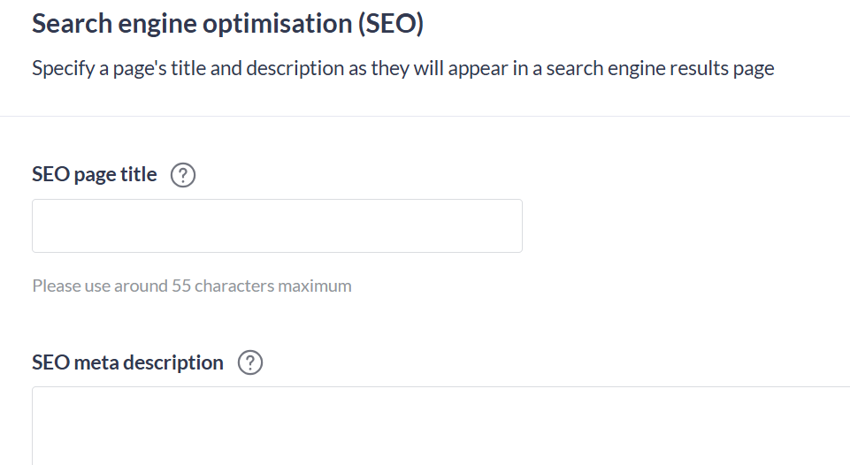This screenshot has height=465, width=850.
Task: Place cursor in the meta description box
Action: [440, 426]
